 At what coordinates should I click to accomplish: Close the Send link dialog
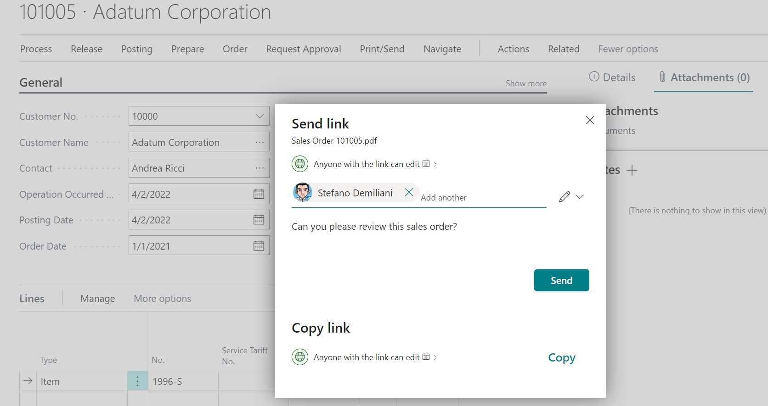(x=590, y=120)
